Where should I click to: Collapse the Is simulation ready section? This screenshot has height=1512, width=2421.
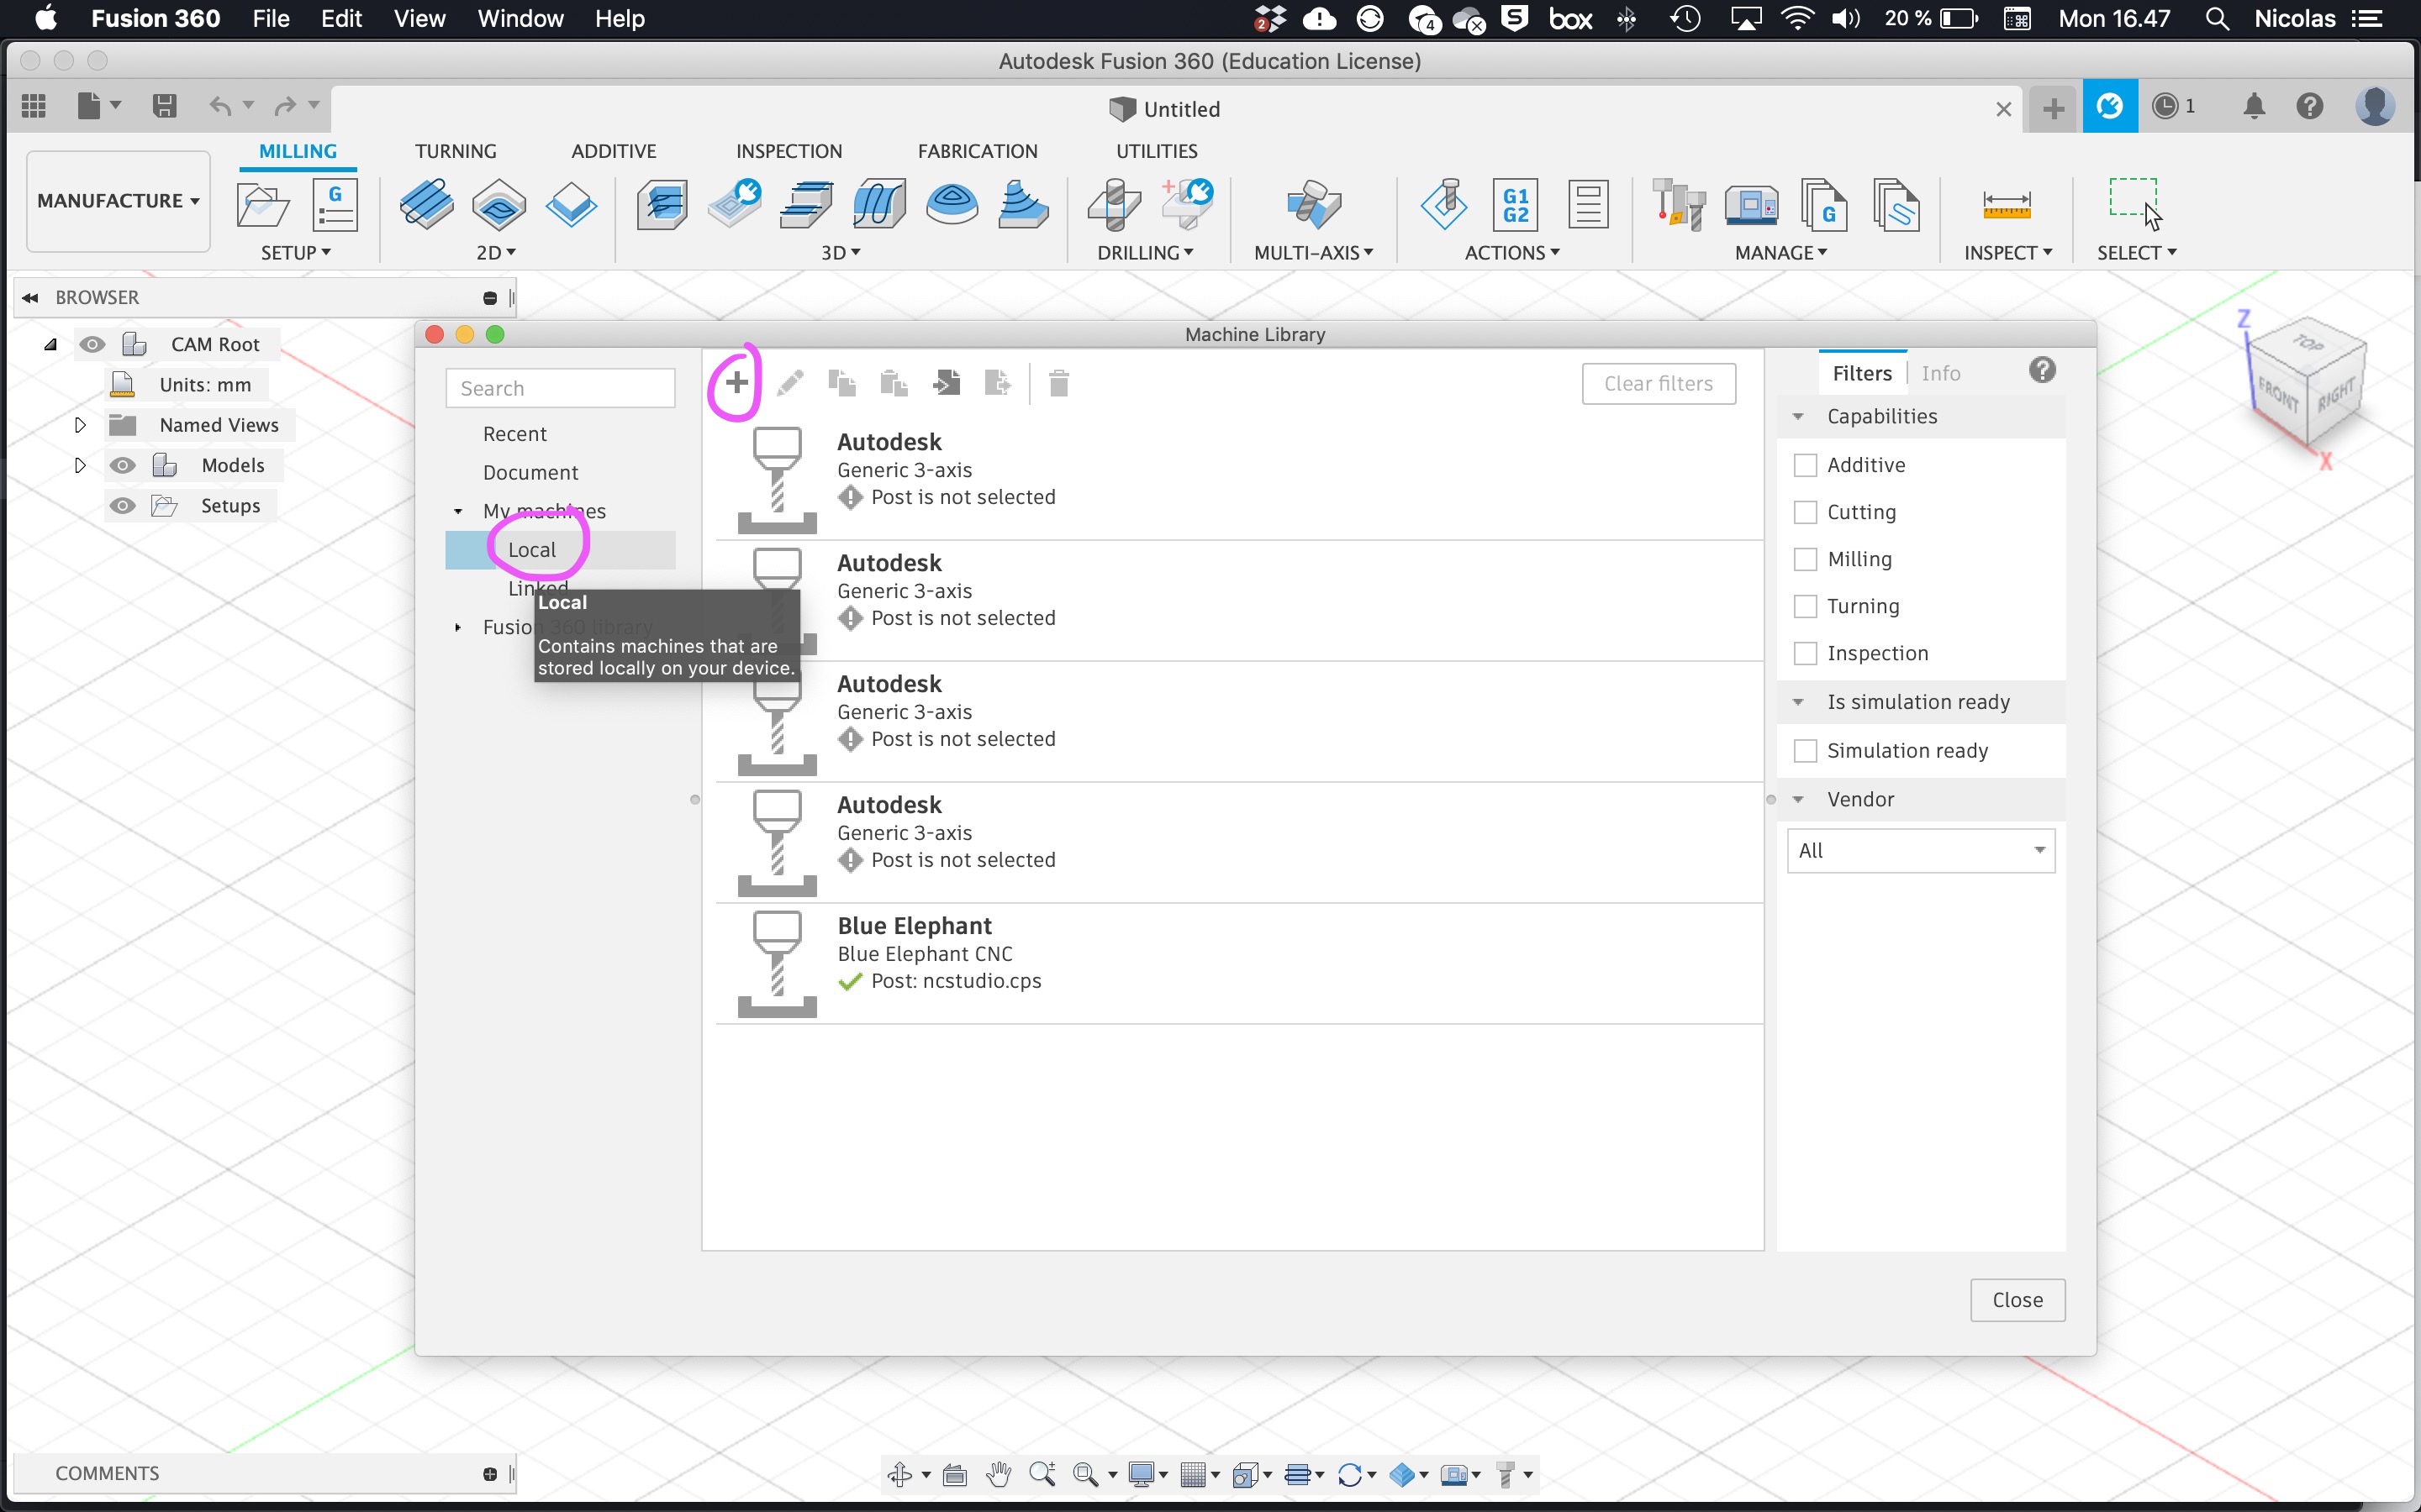(x=1798, y=702)
